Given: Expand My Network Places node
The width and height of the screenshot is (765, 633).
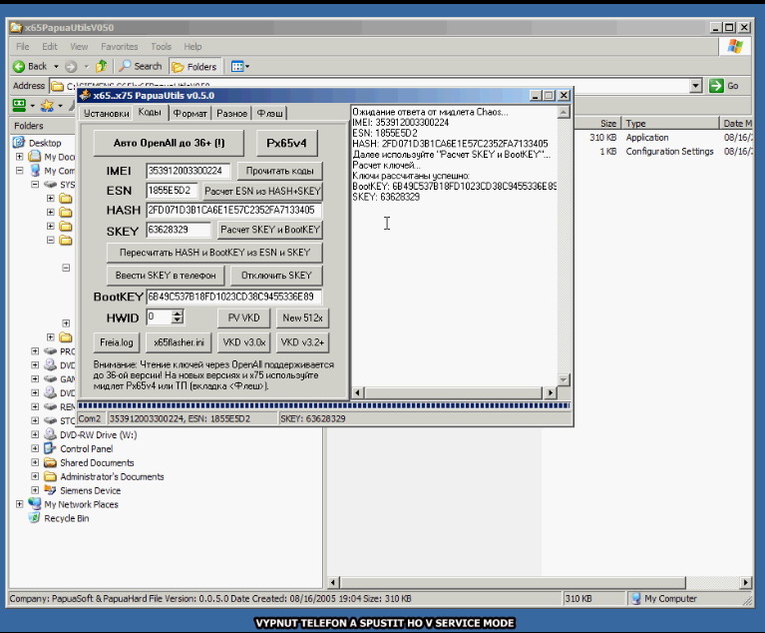Looking at the screenshot, I should pyautogui.click(x=20, y=504).
